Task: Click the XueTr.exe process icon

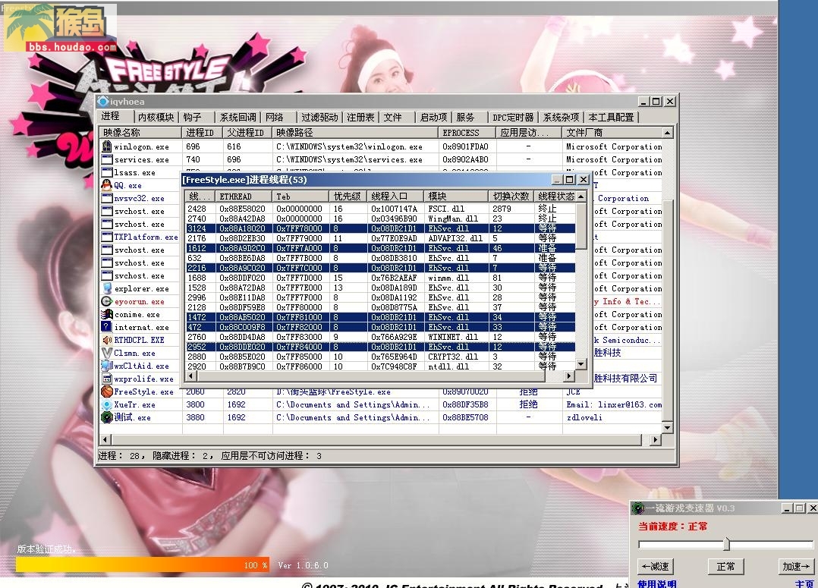Action: point(106,404)
